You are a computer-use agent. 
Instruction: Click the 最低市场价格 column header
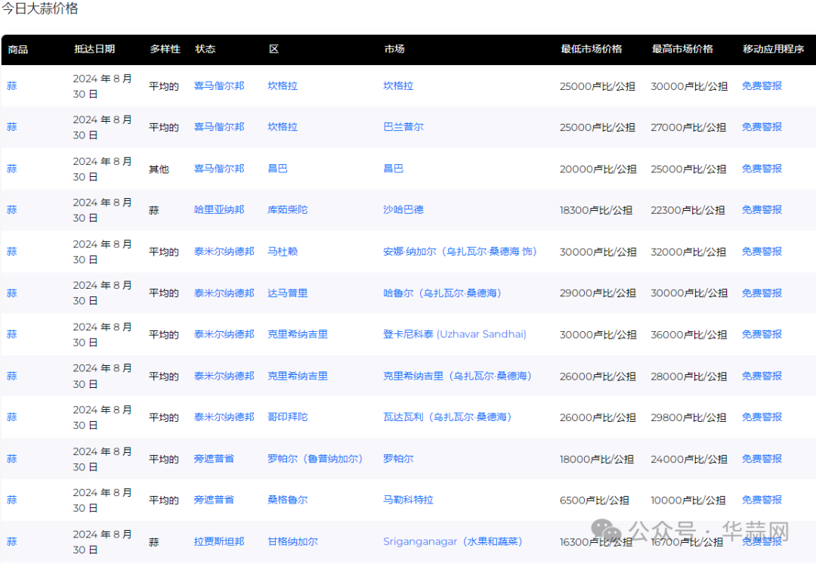(x=591, y=49)
